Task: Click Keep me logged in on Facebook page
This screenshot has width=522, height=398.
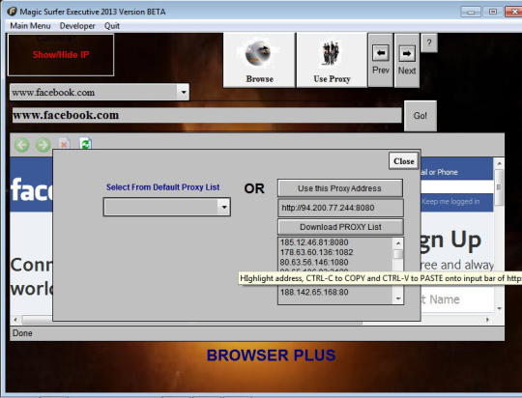Action: click(450, 202)
